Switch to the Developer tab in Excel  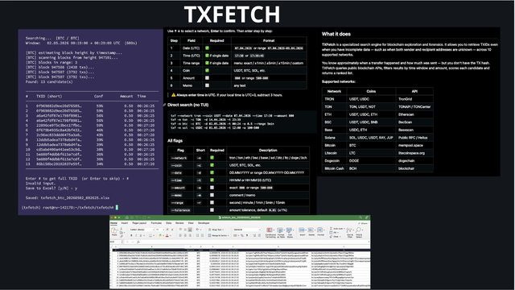click(204, 223)
